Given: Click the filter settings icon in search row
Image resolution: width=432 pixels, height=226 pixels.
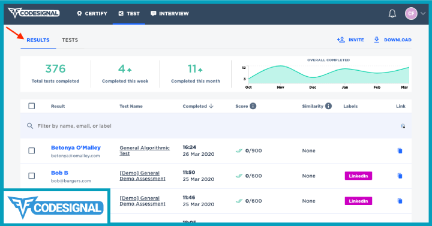Looking at the screenshot, I should click(403, 126).
